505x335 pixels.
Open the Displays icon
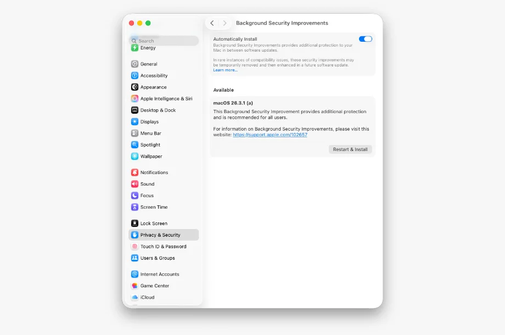point(134,122)
